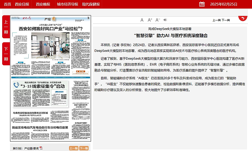Open robot photo in newspaper page
This screenshot has height=151, width=252.
coord(50,46)
